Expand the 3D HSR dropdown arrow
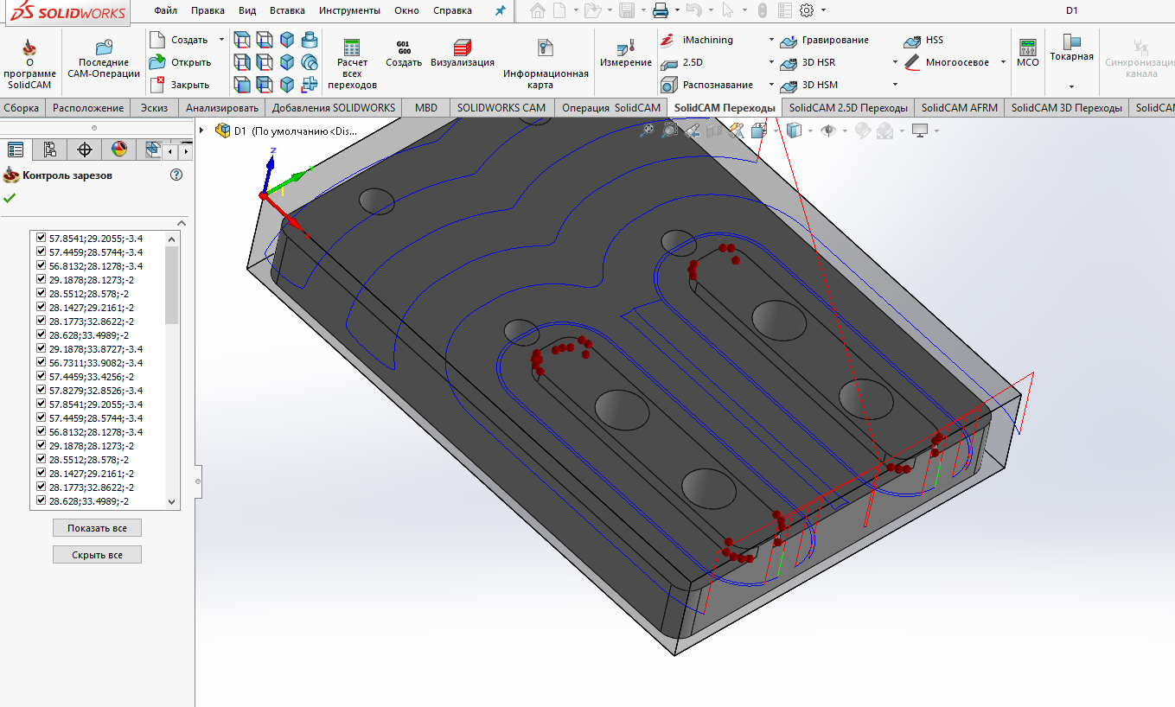The height and width of the screenshot is (707, 1175). click(x=895, y=62)
